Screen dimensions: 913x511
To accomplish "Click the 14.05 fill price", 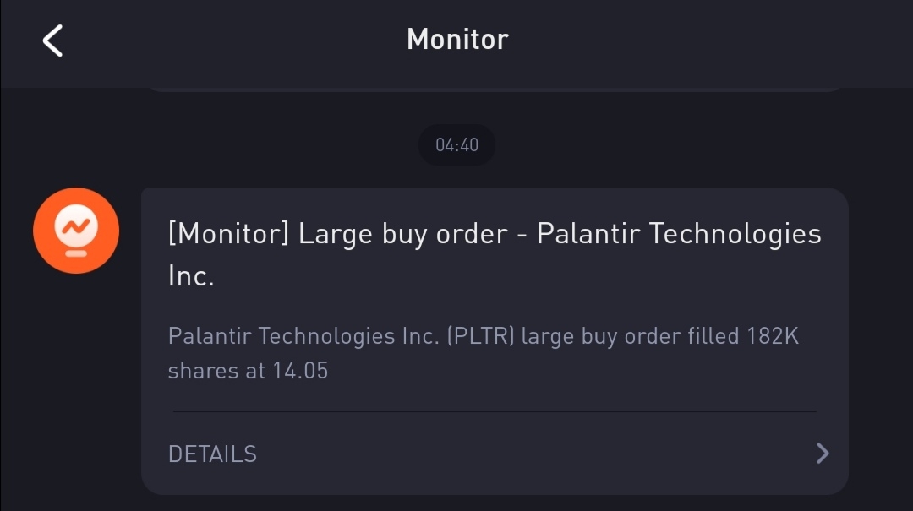I will coord(299,370).
